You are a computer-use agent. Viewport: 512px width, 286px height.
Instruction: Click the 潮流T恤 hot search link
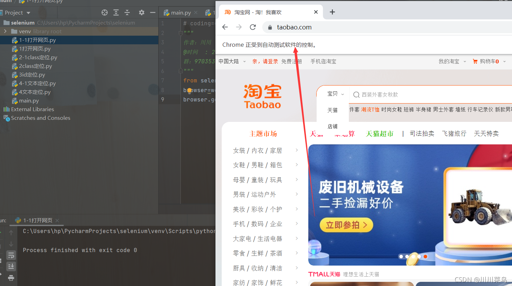click(x=370, y=109)
